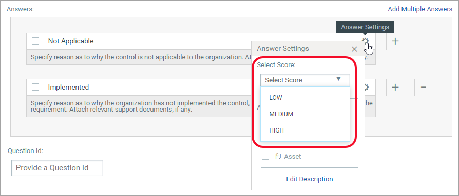Click the Not Applicable answer text
Viewport: 459px width, 196px height.
click(x=71, y=41)
